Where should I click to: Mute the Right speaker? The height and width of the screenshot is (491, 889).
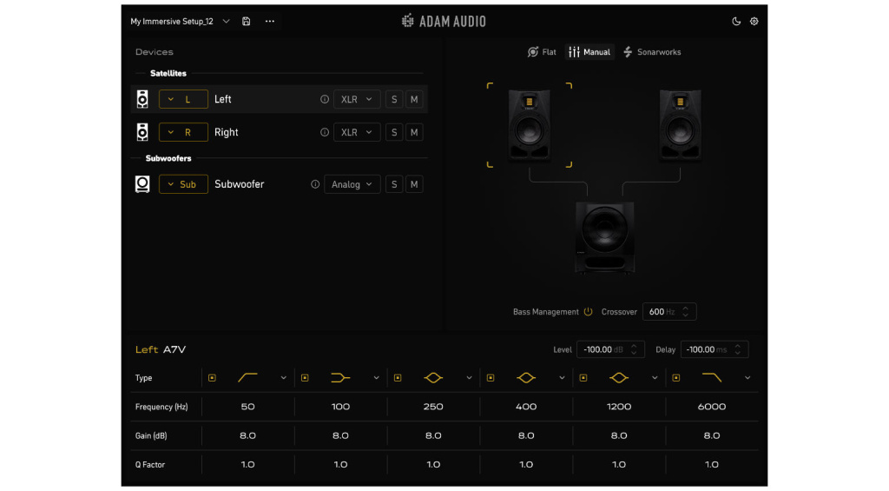(414, 132)
